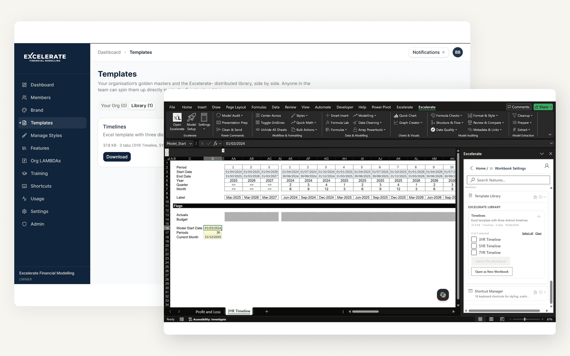Select the Page Layout ribbon tab
This screenshot has height=356, width=570.
coord(236,107)
